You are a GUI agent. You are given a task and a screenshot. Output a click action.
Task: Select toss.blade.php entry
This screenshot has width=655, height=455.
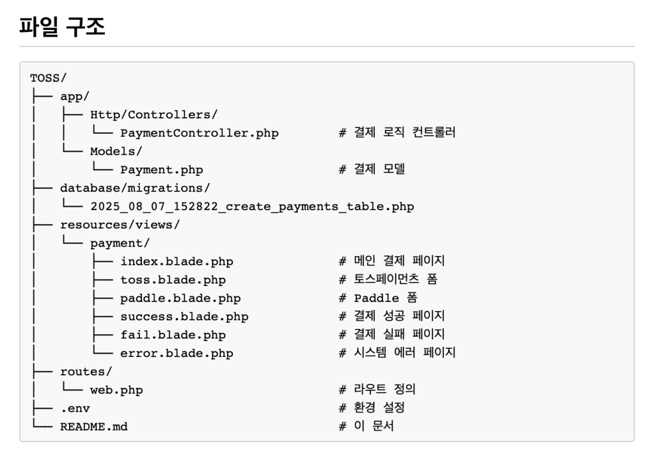point(173,280)
